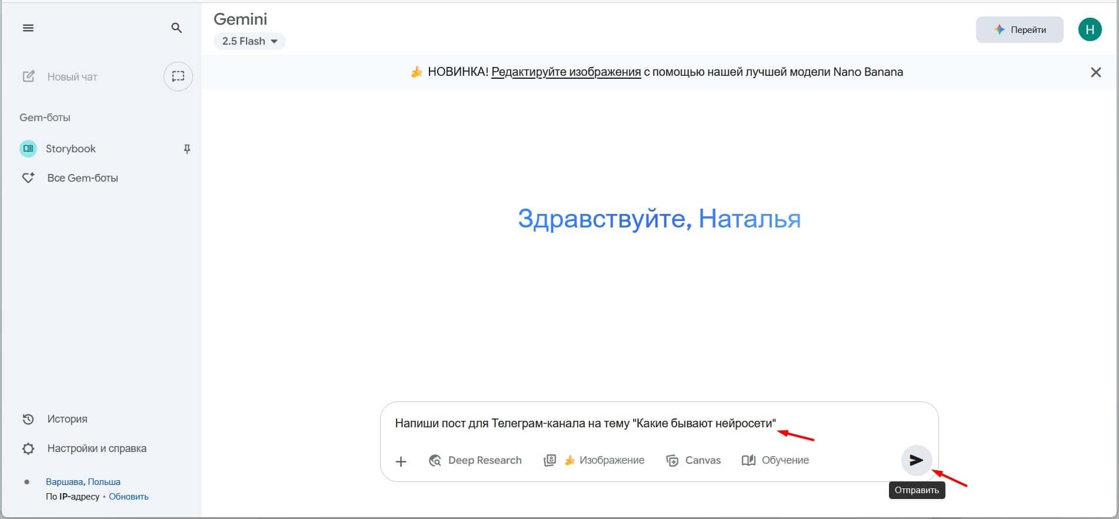Open temporary chat dashed-square icon
Screen dimensions: 1119x519
click(178, 76)
